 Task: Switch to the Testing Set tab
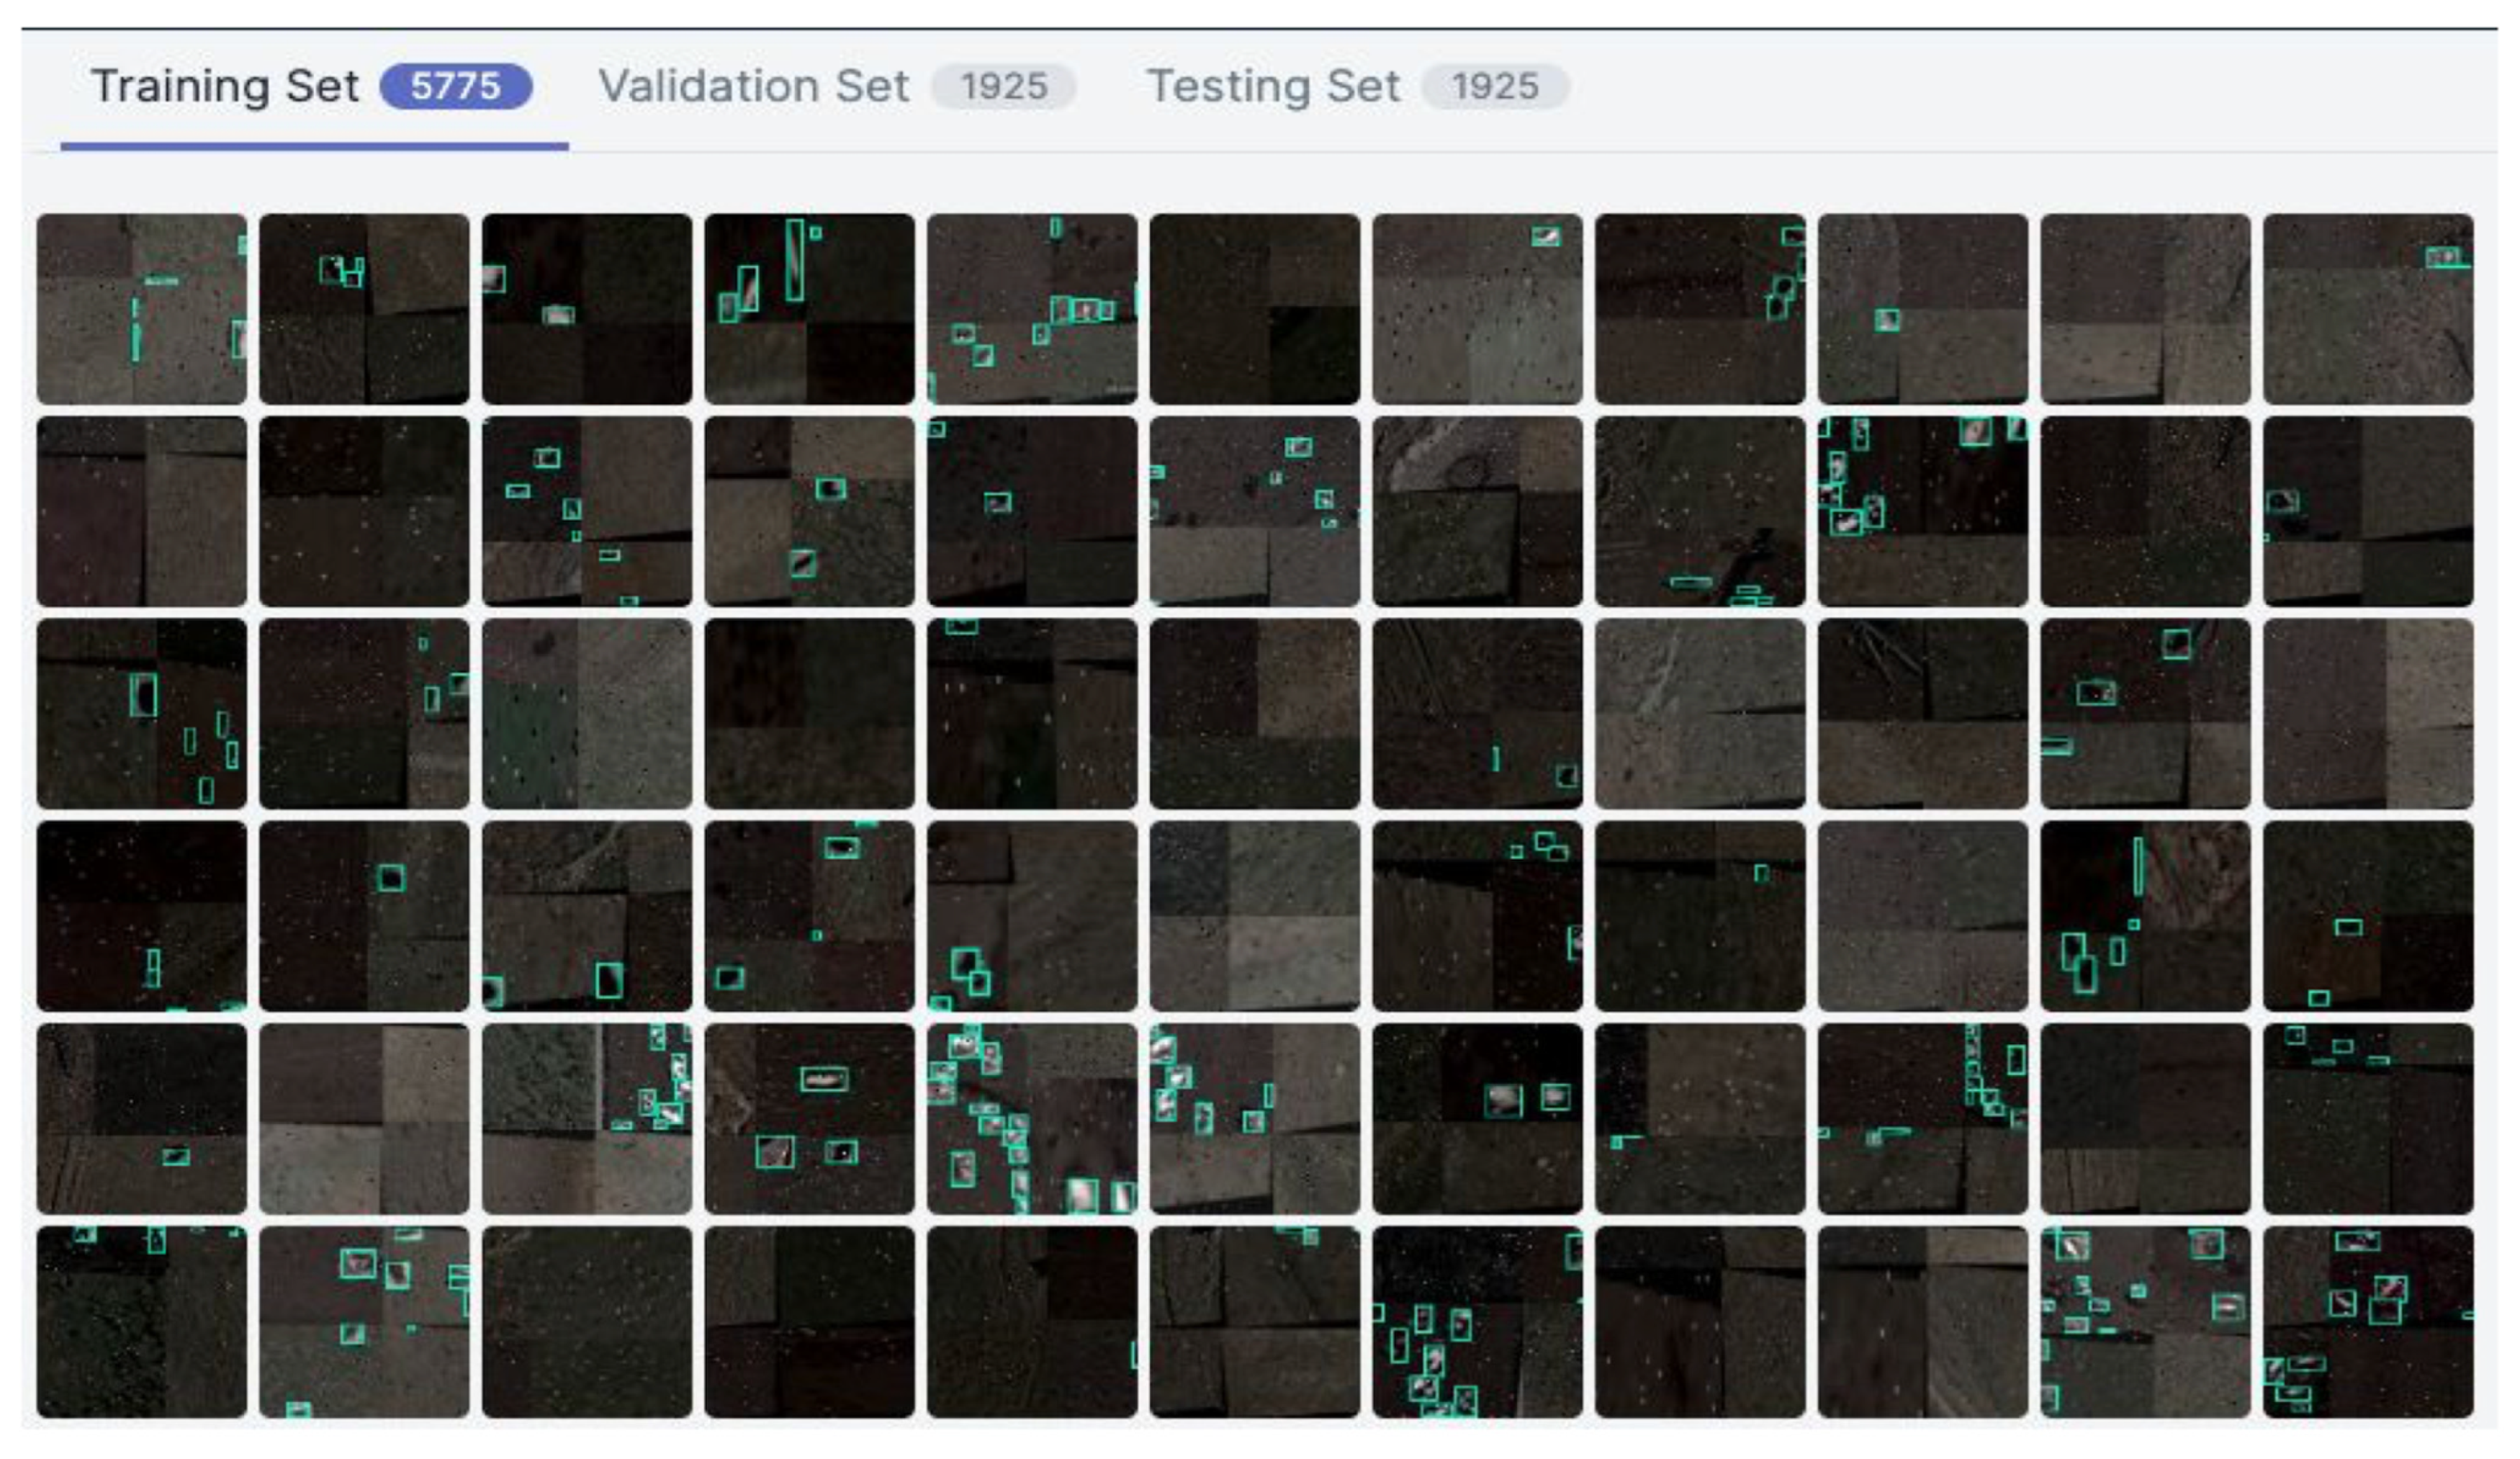pyautogui.click(x=1272, y=86)
